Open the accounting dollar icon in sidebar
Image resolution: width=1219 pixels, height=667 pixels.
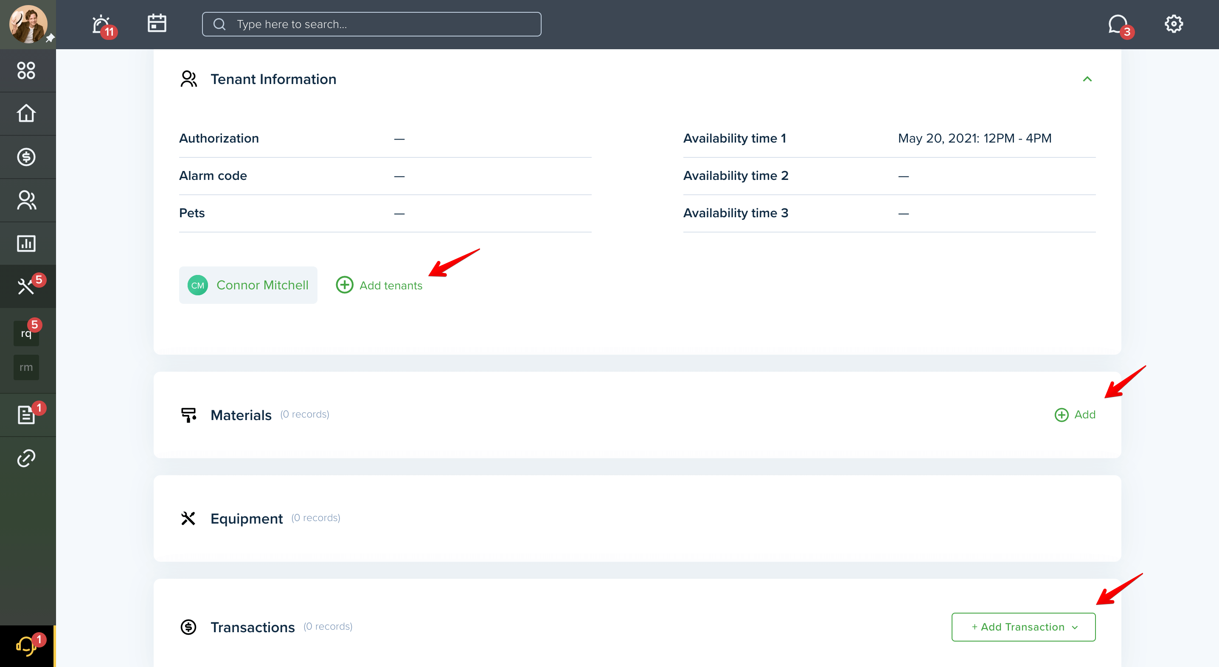pyautogui.click(x=26, y=157)
